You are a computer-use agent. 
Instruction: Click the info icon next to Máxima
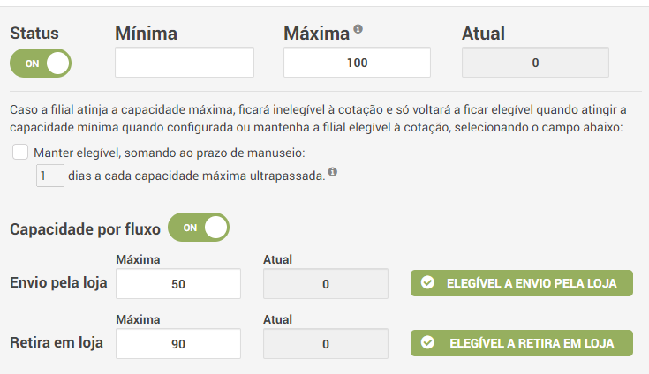click(358, 29)
